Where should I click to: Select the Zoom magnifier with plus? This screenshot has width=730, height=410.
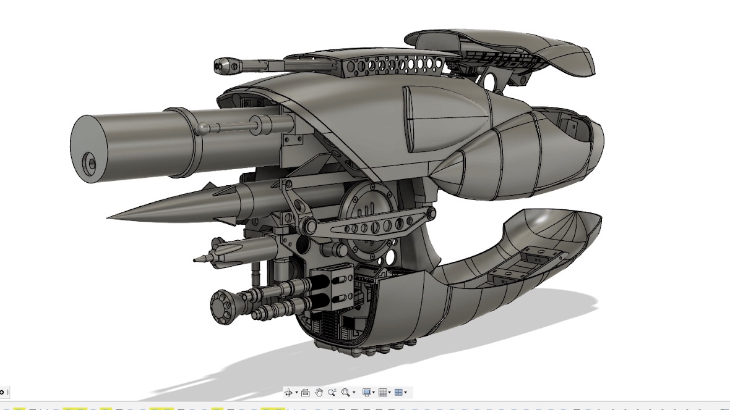tap(332, 393)
